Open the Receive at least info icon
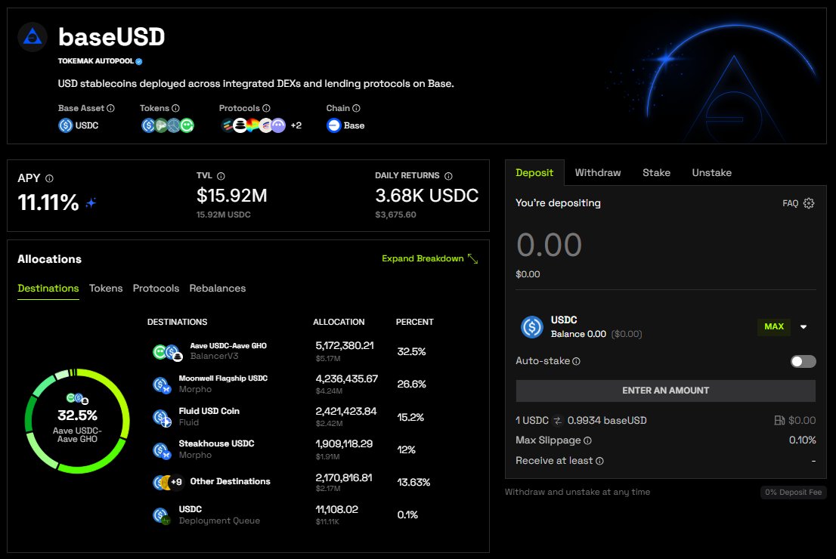The height and width of the screenshot is (559, 836). (x=599, y=461)
